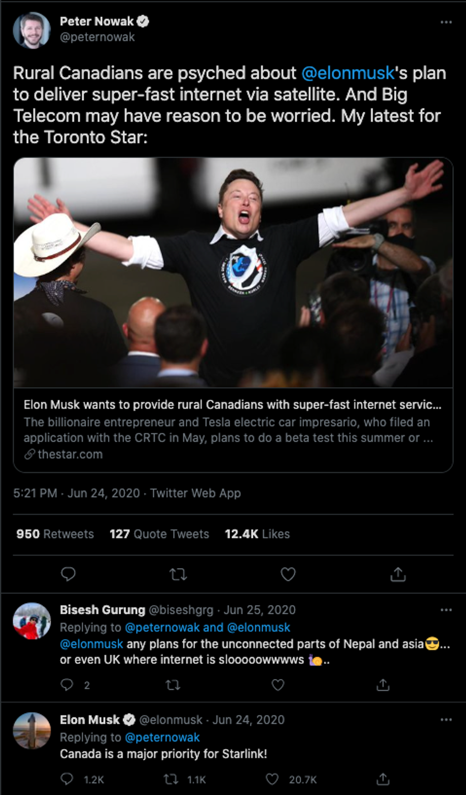The height and width of the screenshot is (795, 466).
Task: Like Bisesh Gurung's reply
Action: click(x=278, y=685)
